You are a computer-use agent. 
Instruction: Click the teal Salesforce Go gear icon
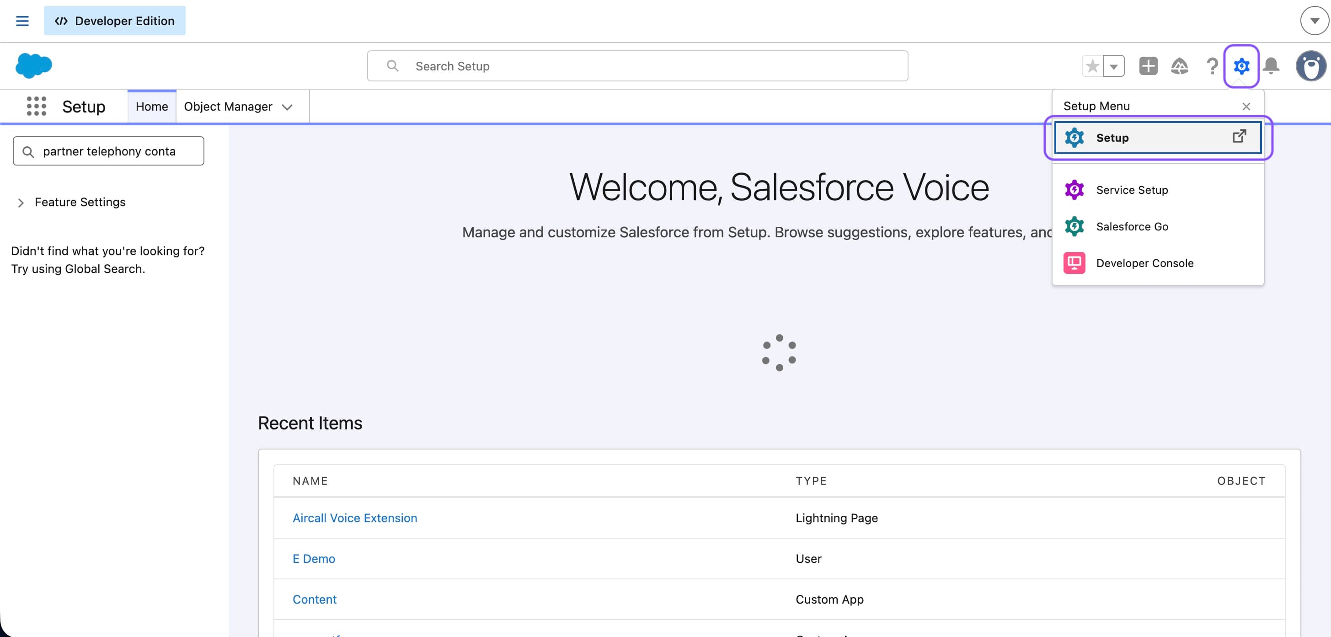click(x=1074, y=227)
